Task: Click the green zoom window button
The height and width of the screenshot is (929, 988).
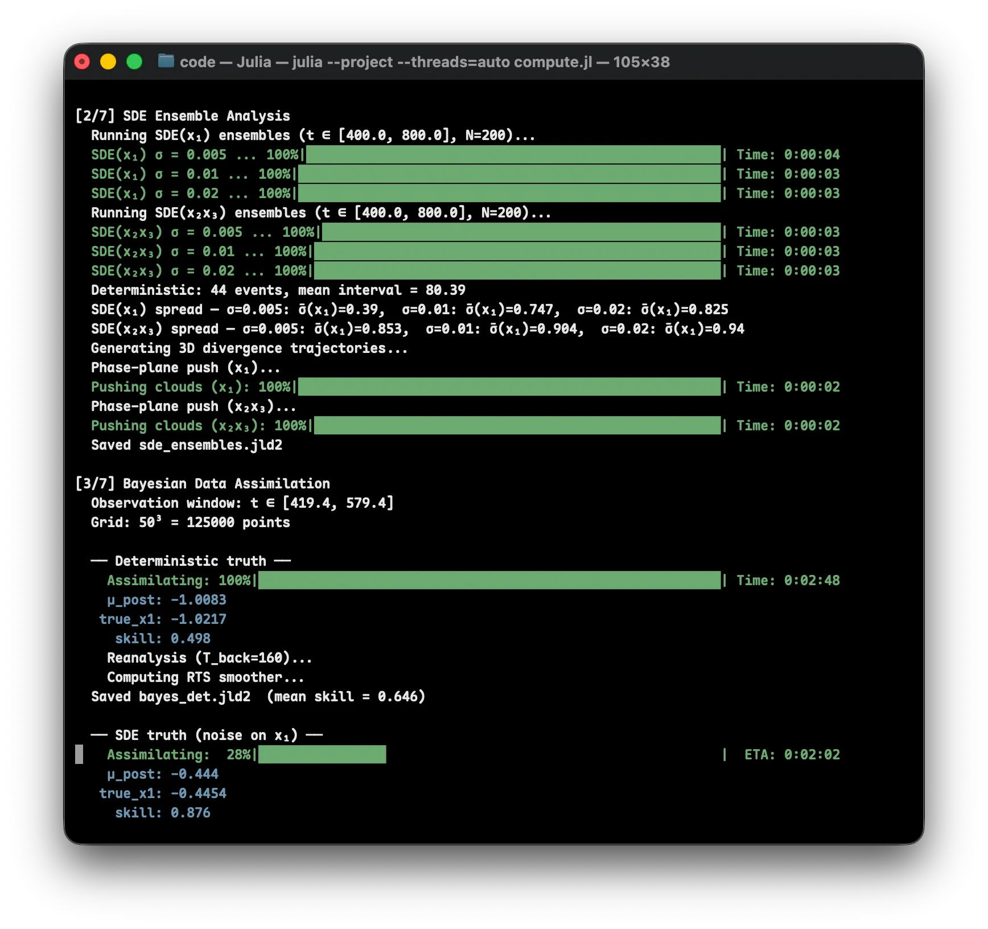Action: pos(134,61)
